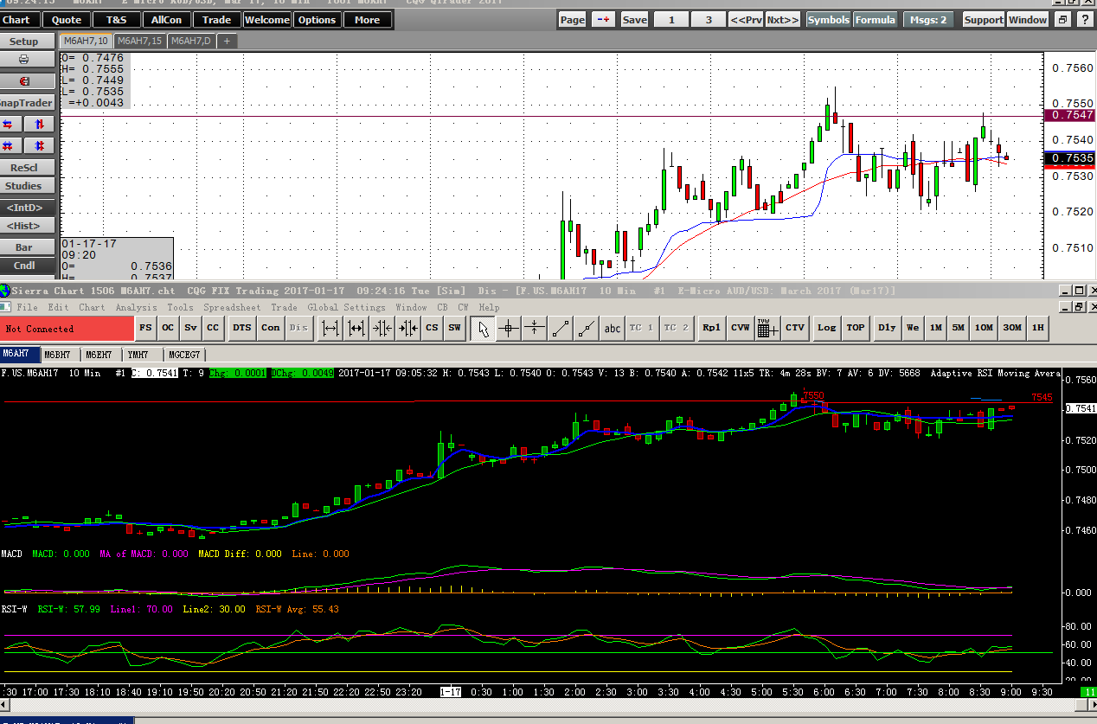Viewport: 1097px width, 724px height.
Task: Click the crossed horizontal arrows icon
Action: coord(9,145)
